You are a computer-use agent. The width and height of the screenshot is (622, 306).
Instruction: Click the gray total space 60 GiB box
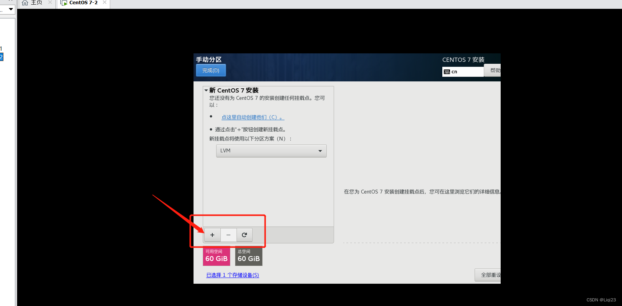pos(249,256)
